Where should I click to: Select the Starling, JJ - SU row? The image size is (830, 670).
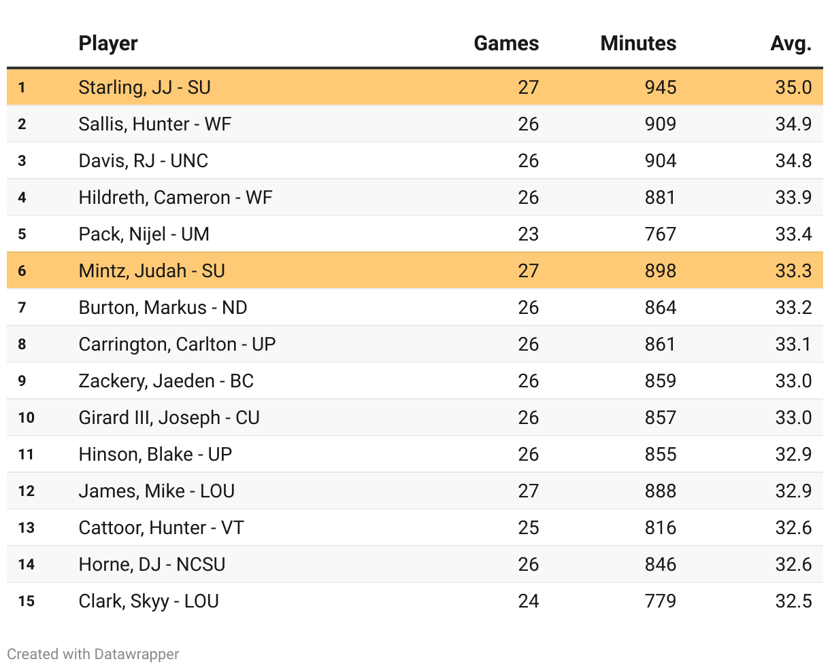144,87
